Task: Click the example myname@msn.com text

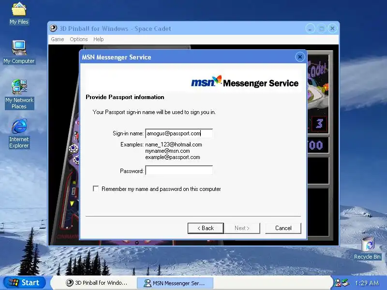Action: tap(167, 151)
